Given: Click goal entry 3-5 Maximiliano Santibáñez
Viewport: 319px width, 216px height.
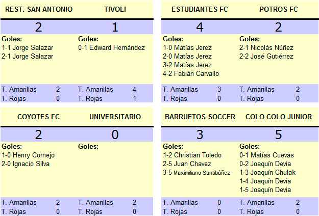Looking at the screenshot, I should [197, 173].
